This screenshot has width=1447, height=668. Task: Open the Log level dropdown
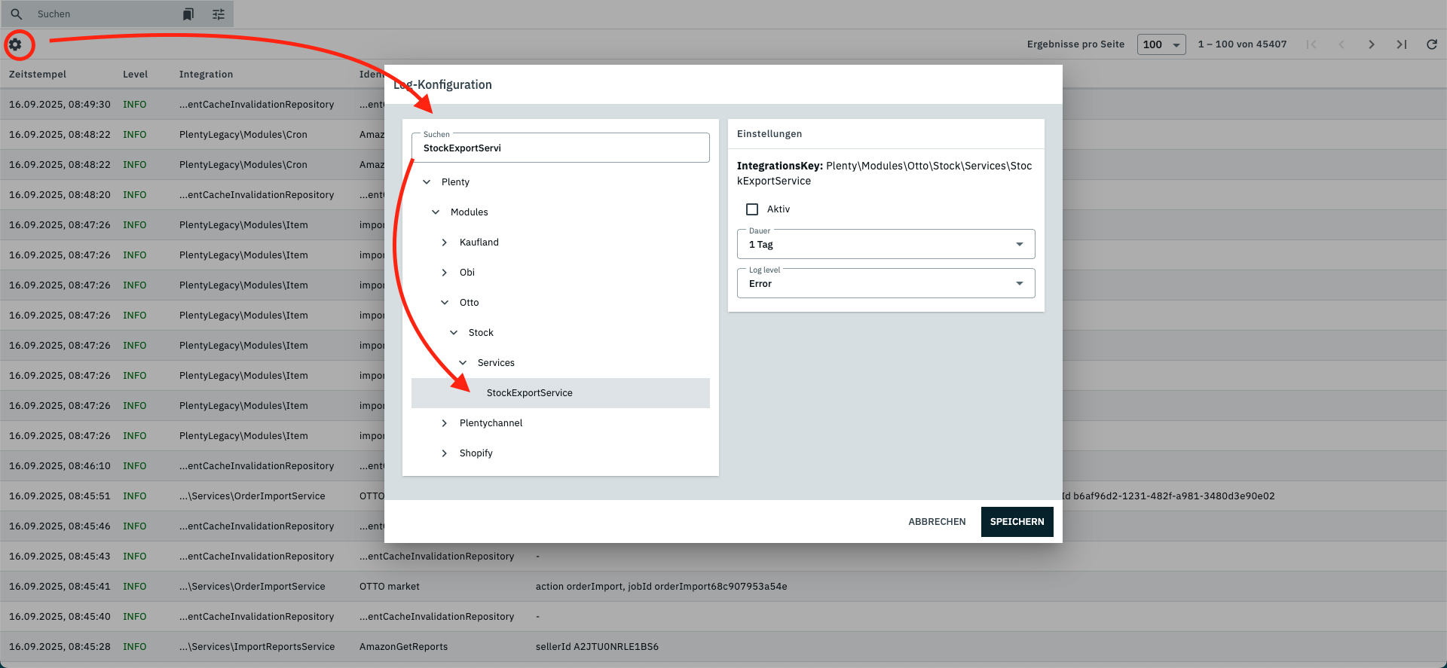click(885, 283)
